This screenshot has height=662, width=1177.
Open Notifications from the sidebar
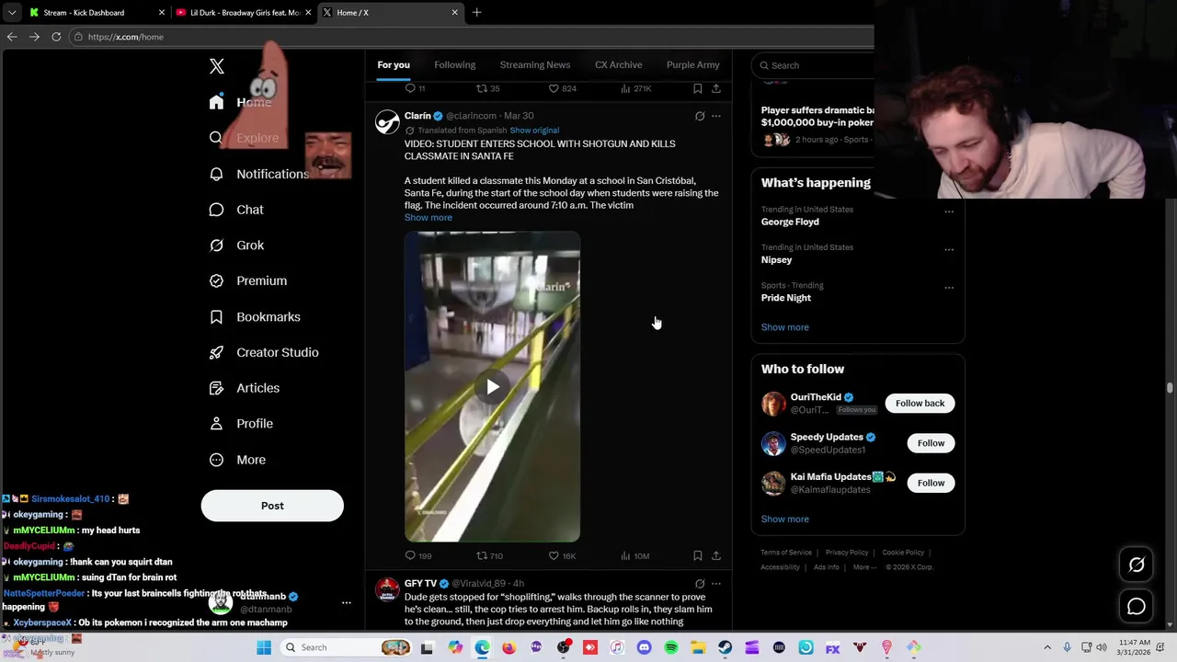[260, 174]
